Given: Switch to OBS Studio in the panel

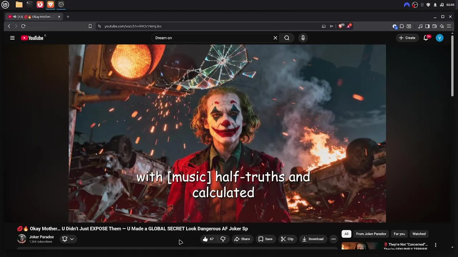Looking at the screenshot, I should [61, 5].
